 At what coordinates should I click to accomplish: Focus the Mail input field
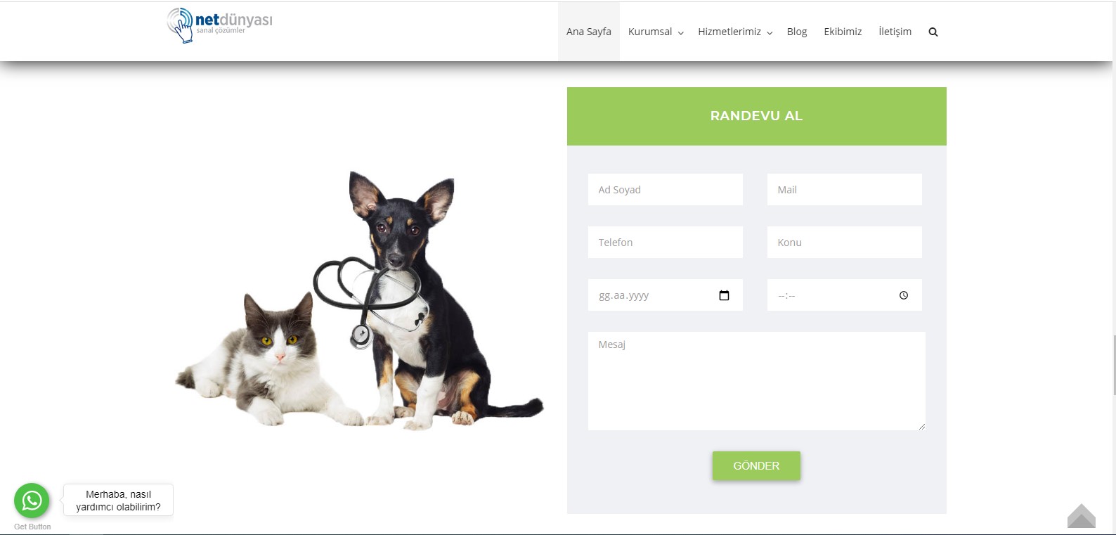845,190
